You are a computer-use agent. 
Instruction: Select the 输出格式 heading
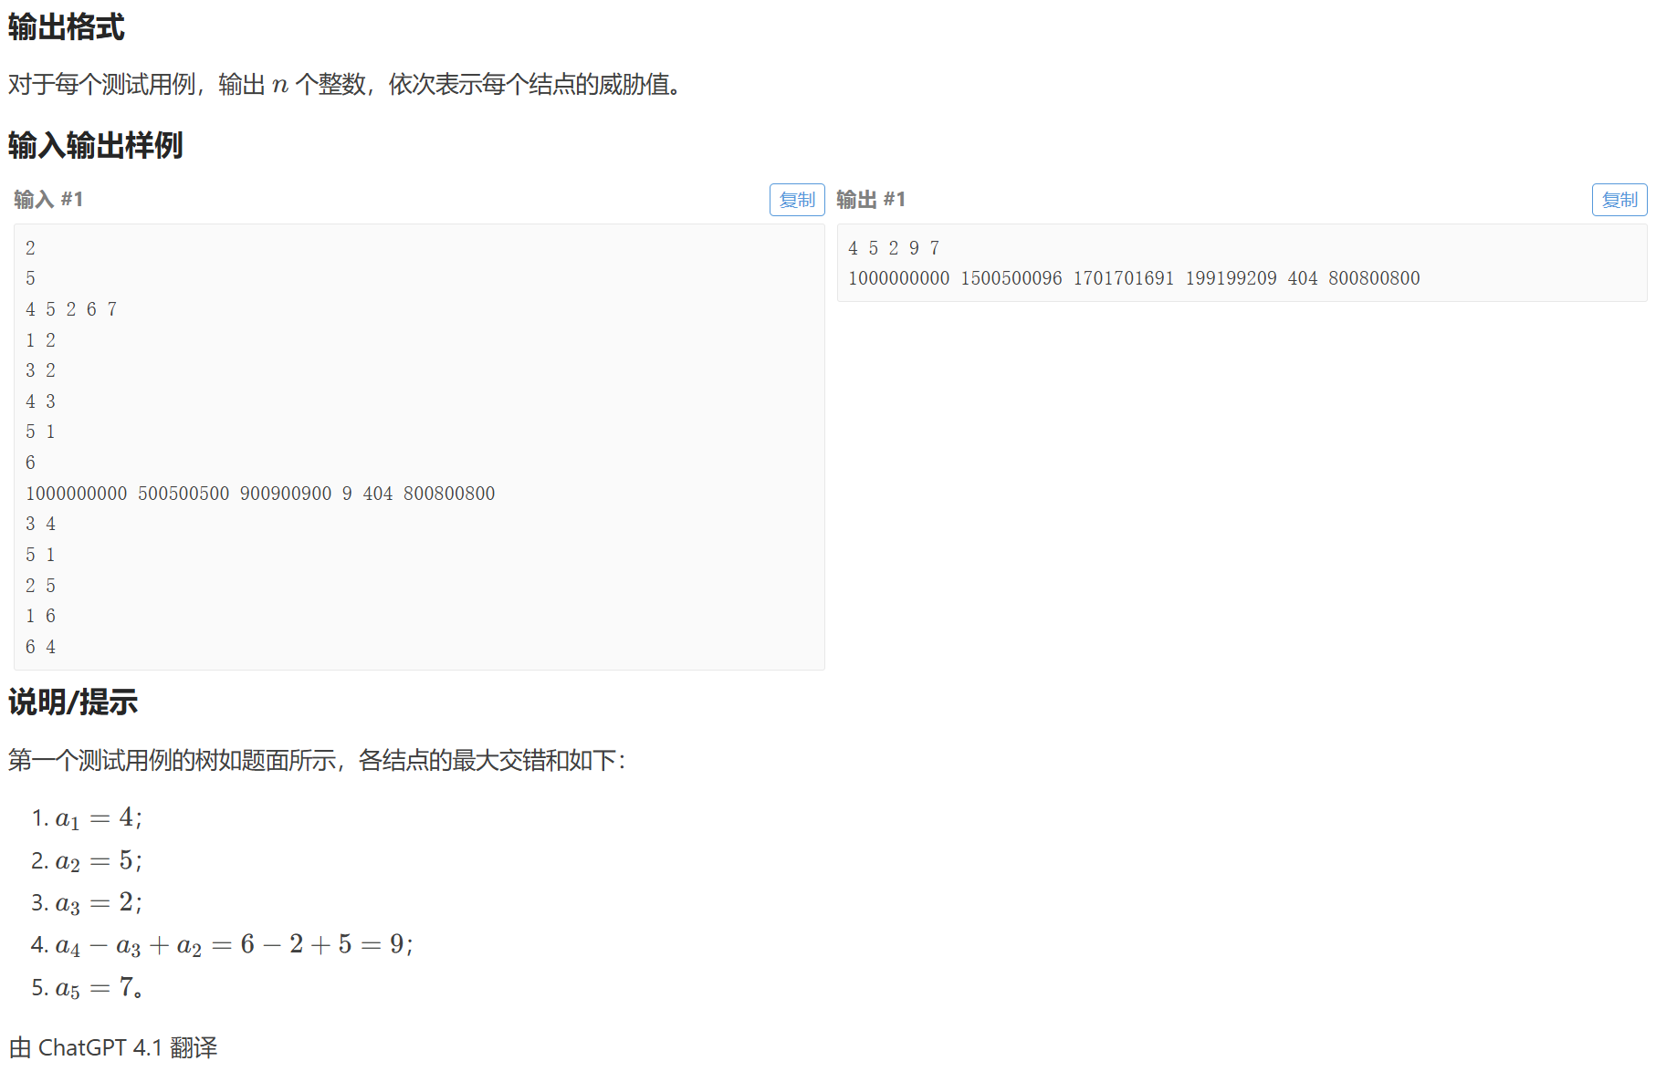(65, 28)
